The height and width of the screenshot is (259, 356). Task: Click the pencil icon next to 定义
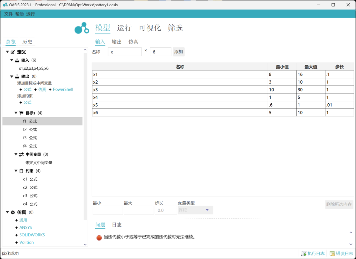tap(12, 52)
